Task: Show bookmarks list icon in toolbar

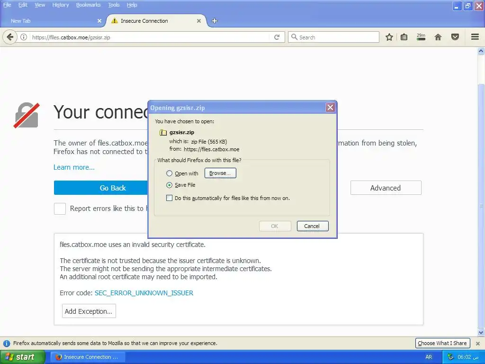Action: [404, 37]
